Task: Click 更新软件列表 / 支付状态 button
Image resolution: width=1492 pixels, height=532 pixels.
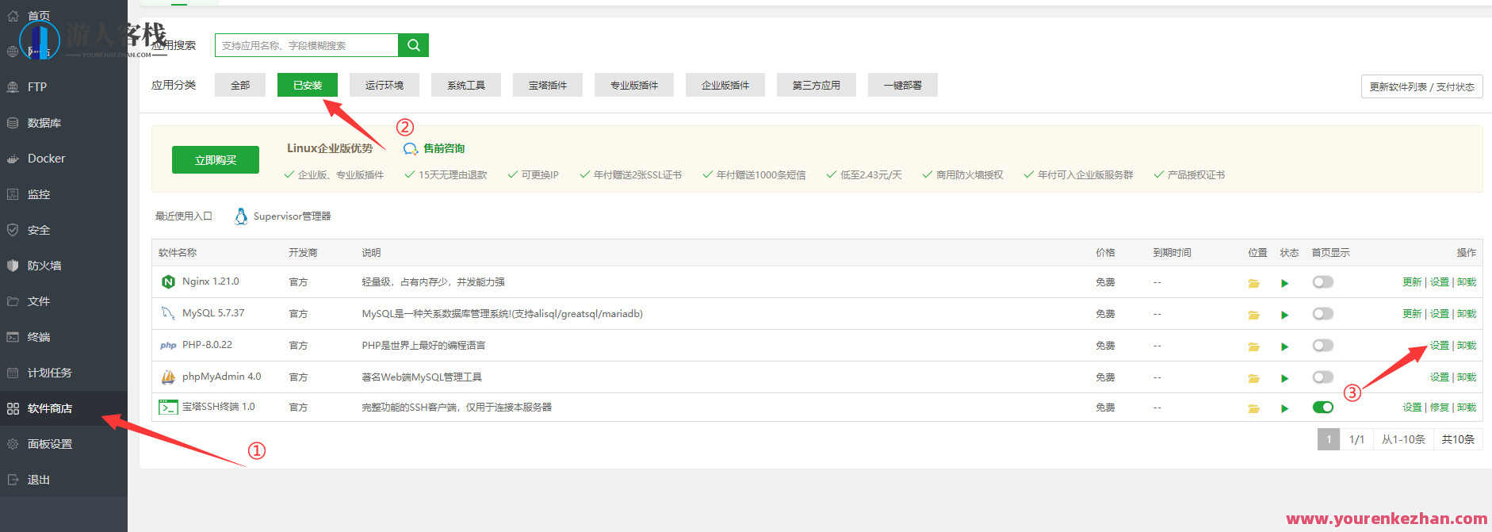Action: pos(1422,86)
